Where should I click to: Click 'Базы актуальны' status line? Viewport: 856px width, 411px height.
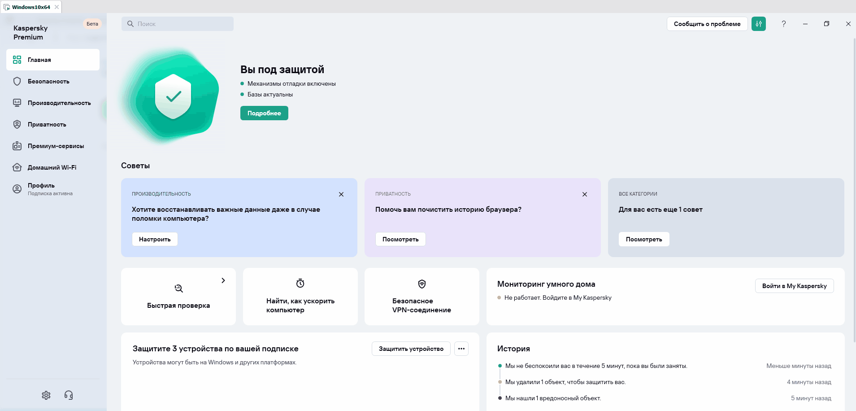pyautogui.click(x=270, y=94)
